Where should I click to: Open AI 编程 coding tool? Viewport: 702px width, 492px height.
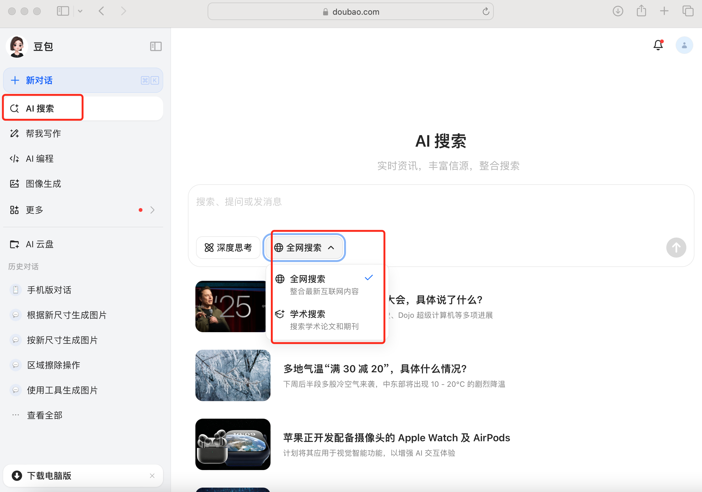click(x=83, y=159)
